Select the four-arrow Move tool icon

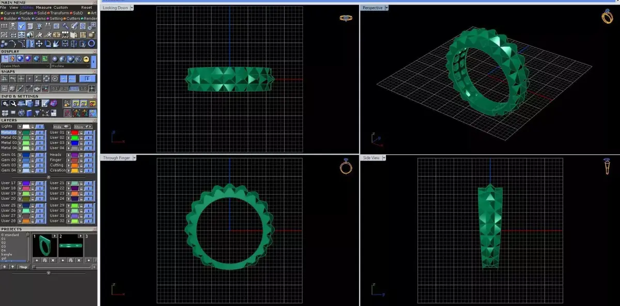[x=39, y=43]
